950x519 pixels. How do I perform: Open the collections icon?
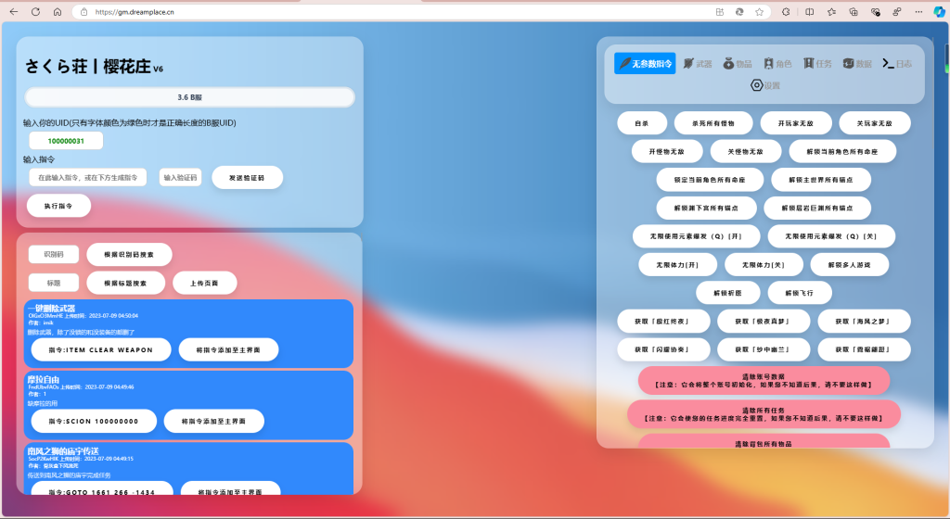pos(854,11)
